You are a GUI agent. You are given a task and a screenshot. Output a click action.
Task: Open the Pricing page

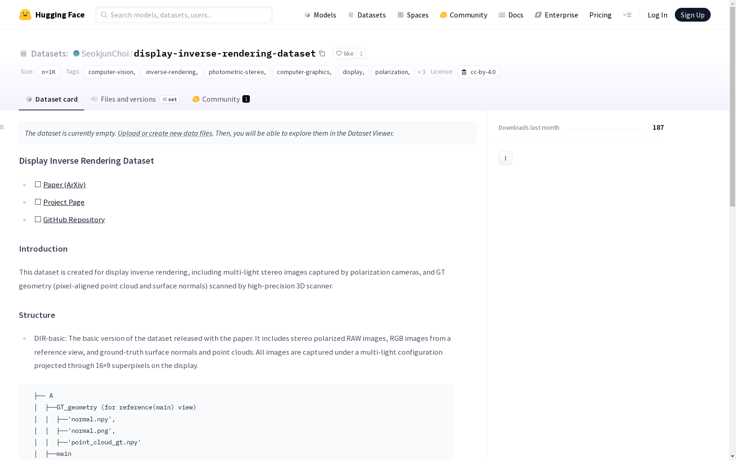(x=600, y=15)
